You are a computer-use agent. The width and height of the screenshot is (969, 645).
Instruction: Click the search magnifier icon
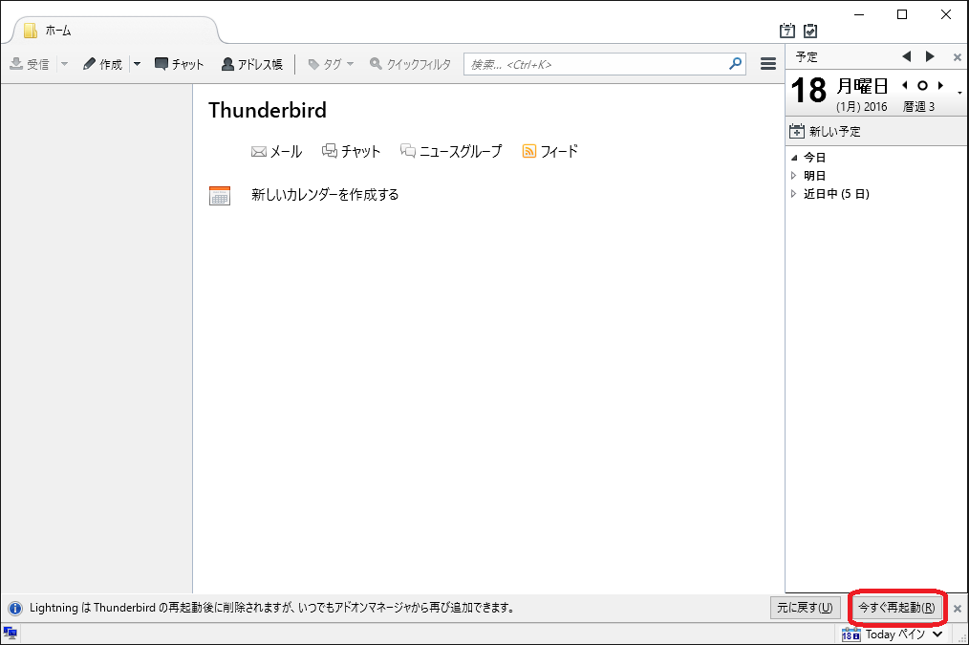tap(734, 63)
